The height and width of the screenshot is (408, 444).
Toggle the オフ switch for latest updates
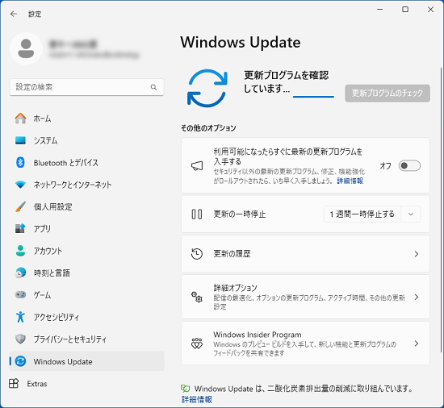(409, 165)
